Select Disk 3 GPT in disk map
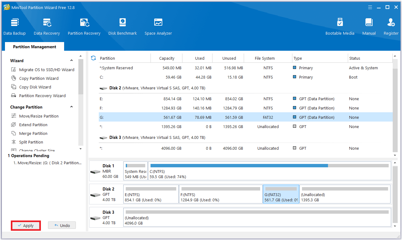Image resolution: width=402 pixels, height=240 pixels. [x=106, y=217]
